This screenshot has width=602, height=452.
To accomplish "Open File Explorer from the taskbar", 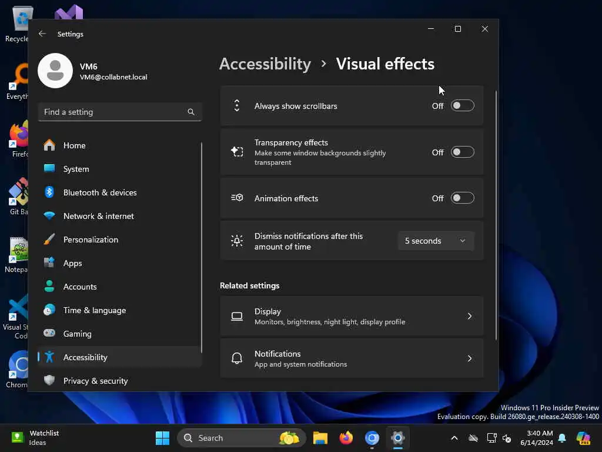I will (320, 438).
